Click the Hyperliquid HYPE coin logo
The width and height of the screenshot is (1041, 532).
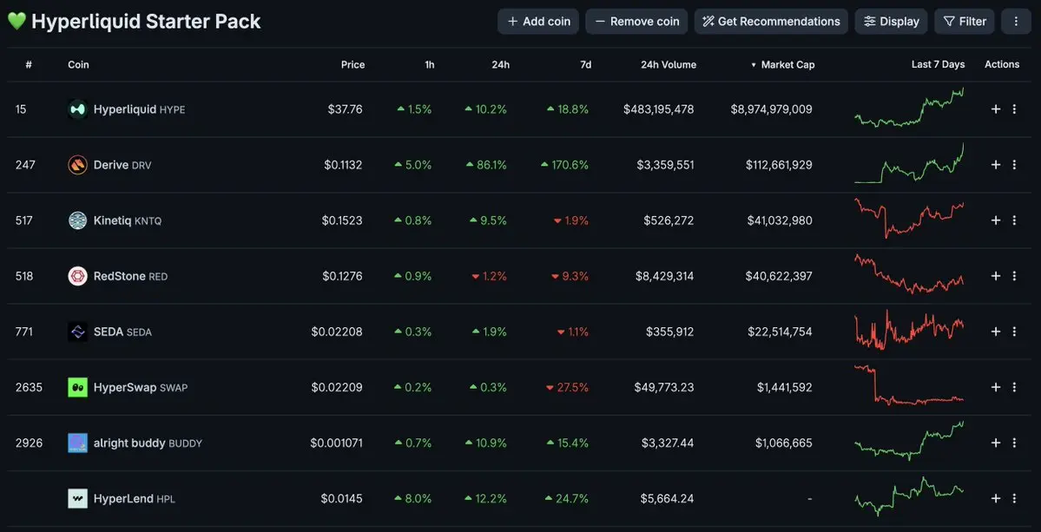(x=77, y=109)
